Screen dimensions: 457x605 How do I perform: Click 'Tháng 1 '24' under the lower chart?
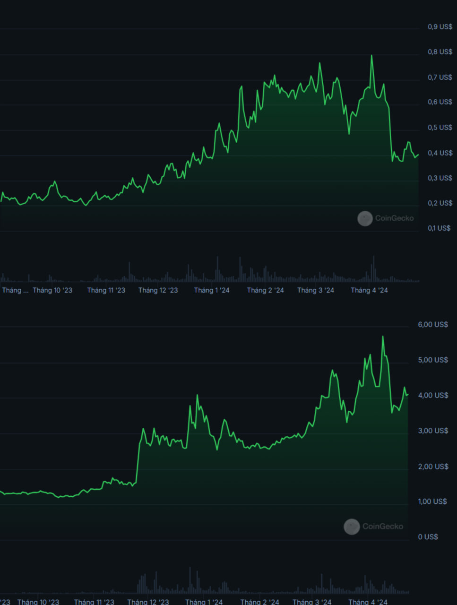click(204, 602)
